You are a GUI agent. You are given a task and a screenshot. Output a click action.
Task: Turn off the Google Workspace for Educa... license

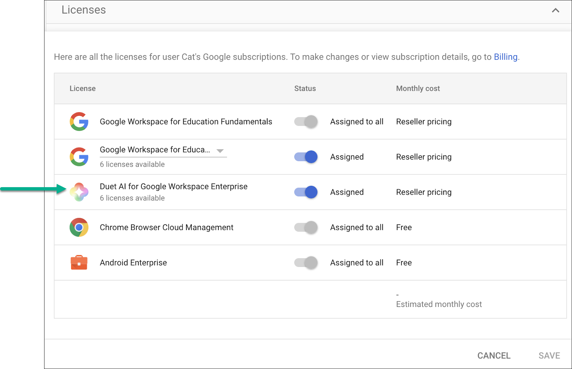pyautogui.click(x=306, y=157)
